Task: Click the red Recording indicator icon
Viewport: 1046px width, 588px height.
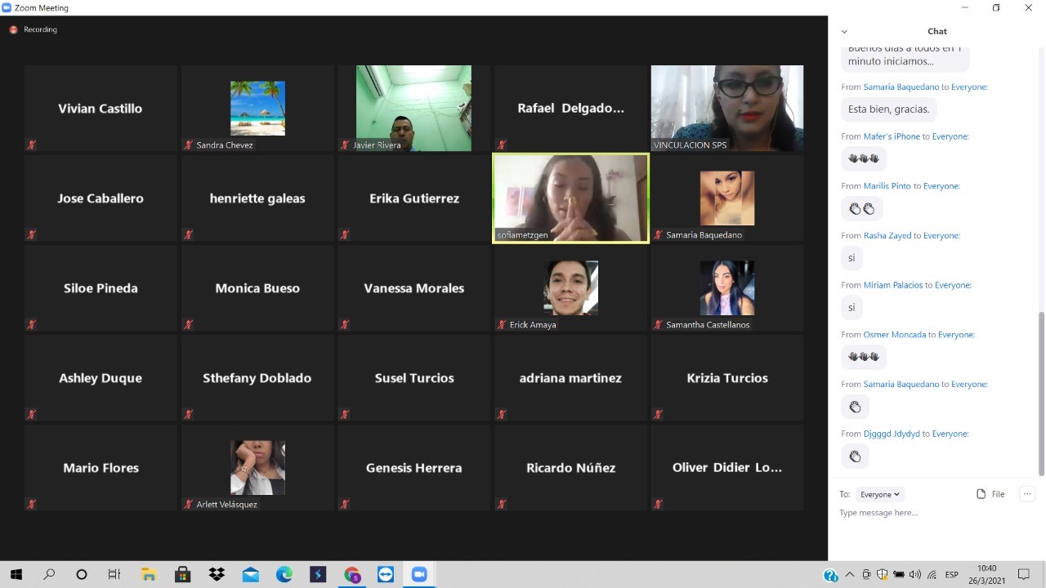Action: [13, 29]
